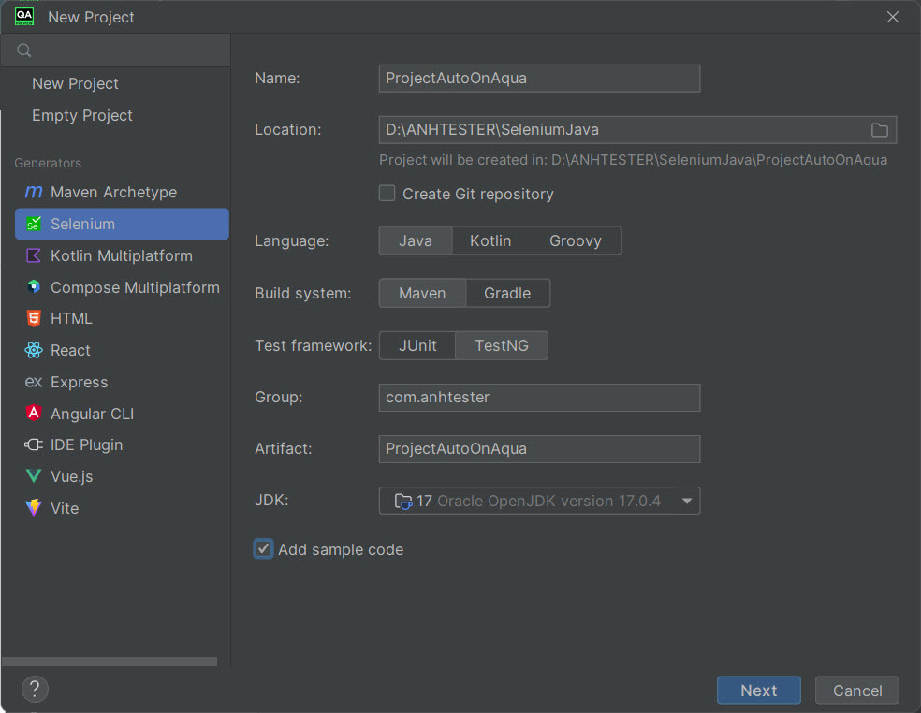The width and height of the screenshot is (921, 713).
Task: Open the Kotlin Multiplatform generator icon
Action: coord(34,255)
